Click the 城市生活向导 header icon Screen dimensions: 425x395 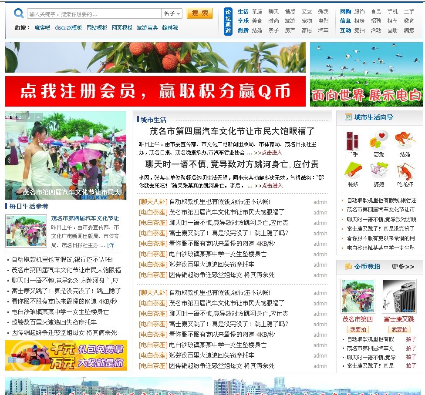[x=348, y=117]
